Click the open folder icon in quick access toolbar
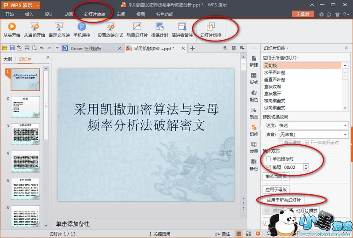Viewport: 353px width, 238px height. coord(5,48)
